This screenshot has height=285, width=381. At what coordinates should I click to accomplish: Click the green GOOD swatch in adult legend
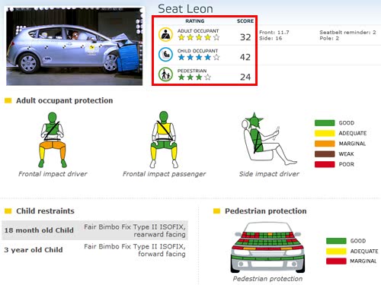click(x=325, y=123)
